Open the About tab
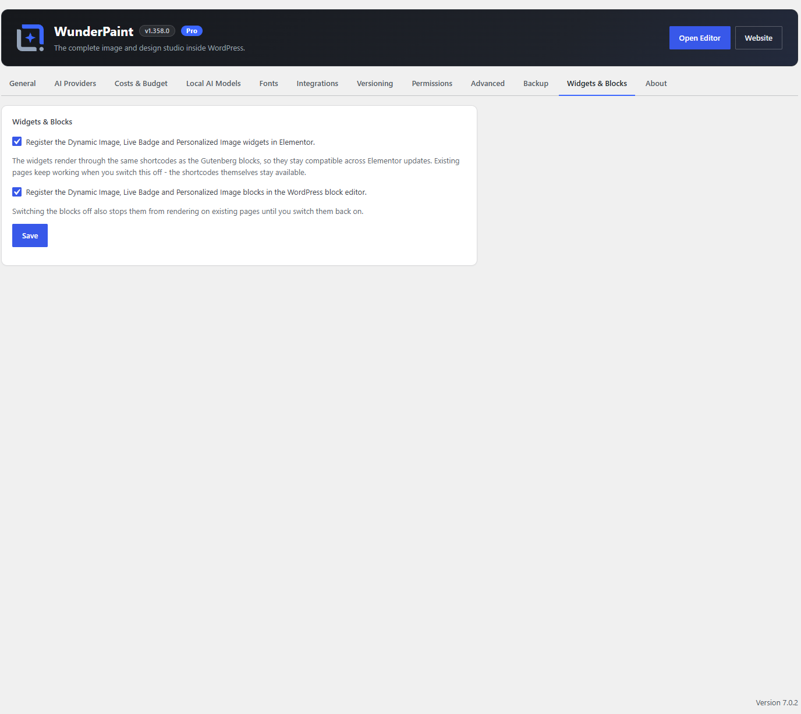The height and width of the screenshot is (714, 801). pyautogui.click(x=656, y=84)
